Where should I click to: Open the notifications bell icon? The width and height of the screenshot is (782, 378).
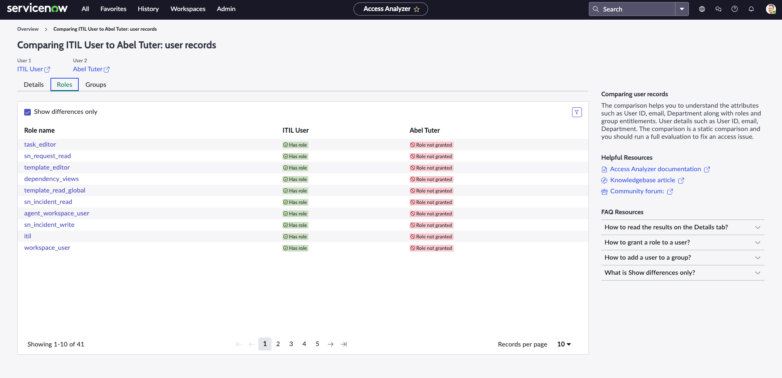click(x=751, y=9)
